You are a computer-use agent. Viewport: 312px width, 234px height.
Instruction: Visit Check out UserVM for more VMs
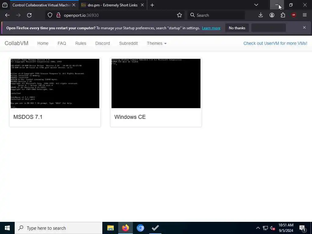[275, 43]
